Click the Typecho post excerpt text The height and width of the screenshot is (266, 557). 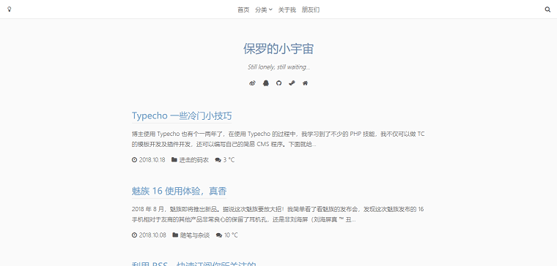(278, 139)
